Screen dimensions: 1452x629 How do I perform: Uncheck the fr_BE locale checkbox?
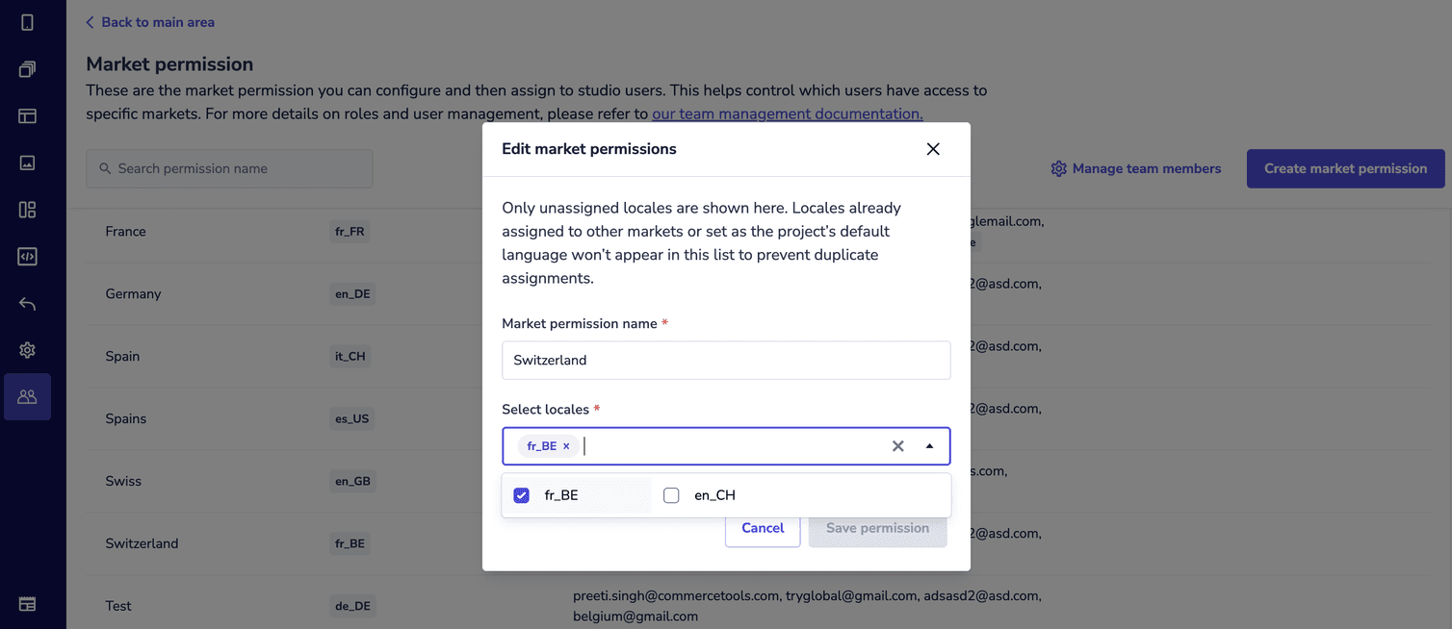point(521,494)
